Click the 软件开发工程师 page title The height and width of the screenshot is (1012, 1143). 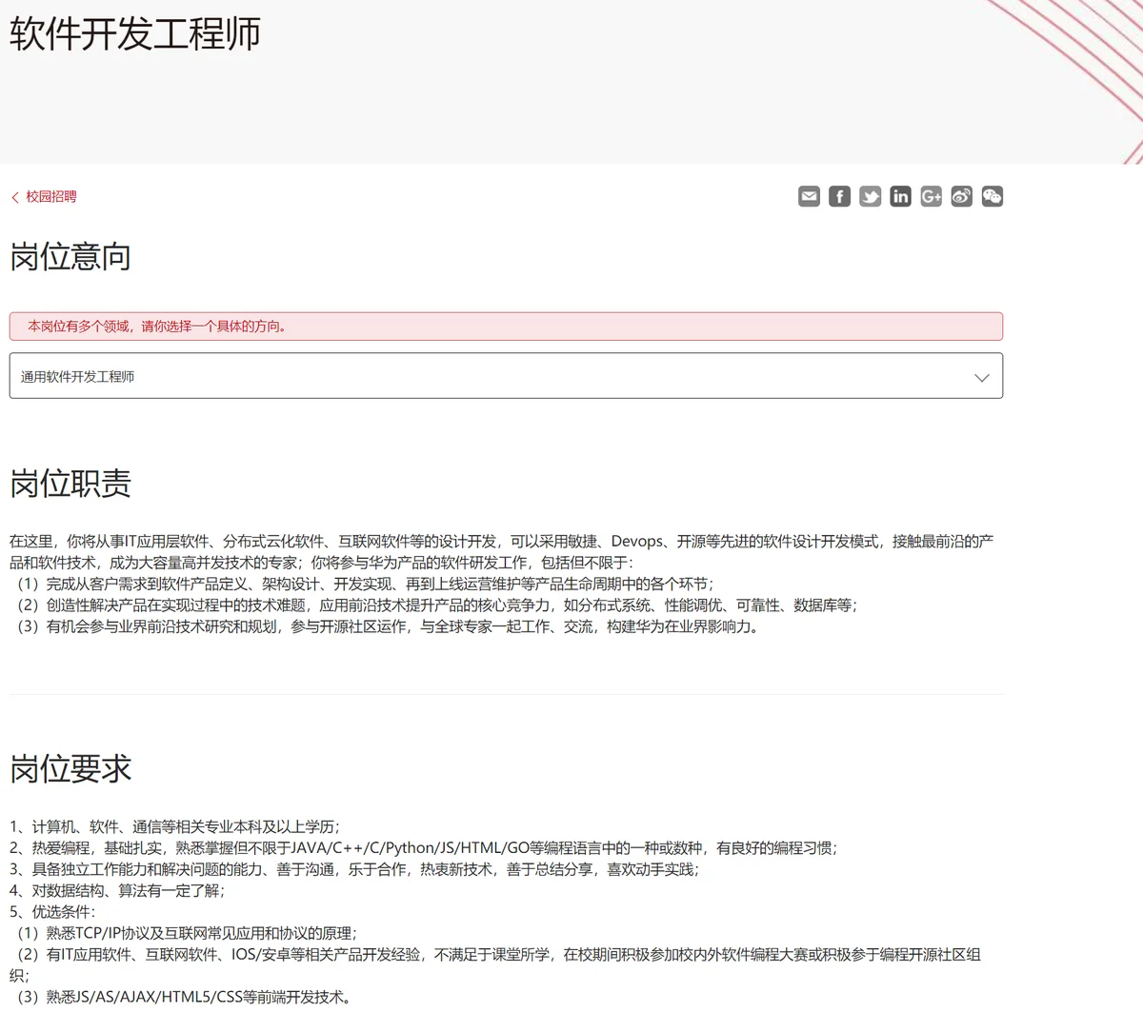pyautogui.click(x=135, y=33)
